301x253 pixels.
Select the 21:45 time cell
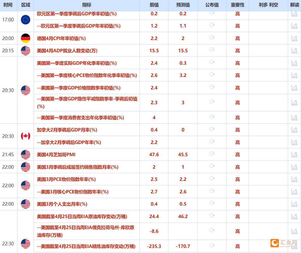(x=8, y=154)
